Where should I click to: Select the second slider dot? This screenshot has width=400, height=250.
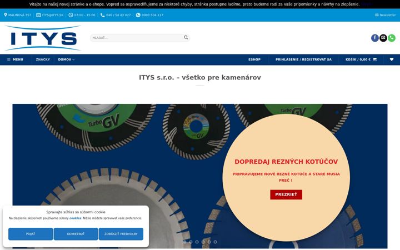pyautogui.click(x=191, y=242)
